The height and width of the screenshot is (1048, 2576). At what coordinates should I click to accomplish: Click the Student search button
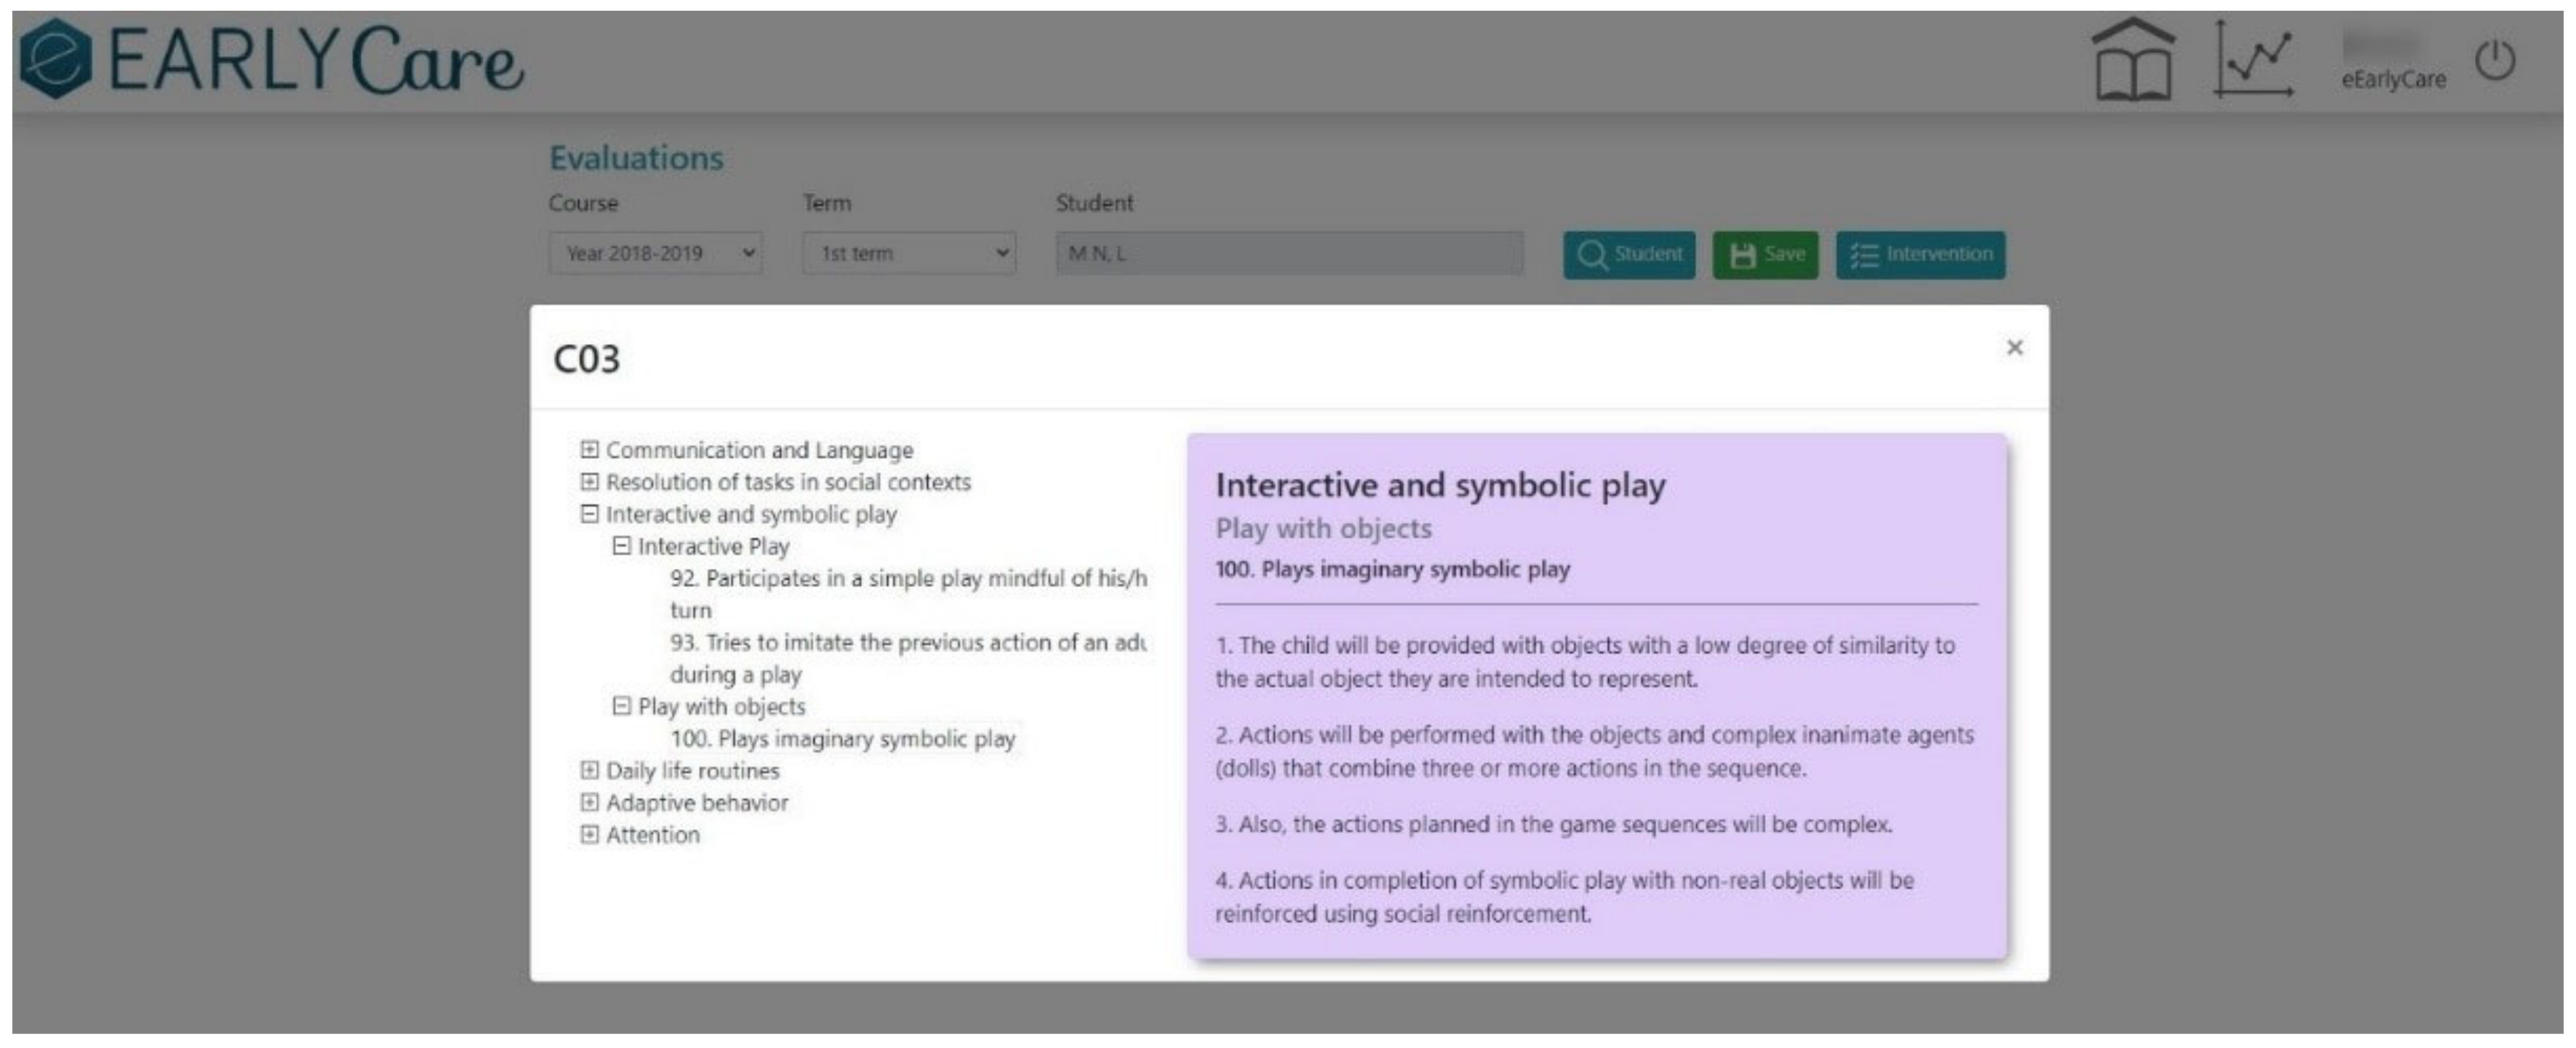click(1629, 254)
